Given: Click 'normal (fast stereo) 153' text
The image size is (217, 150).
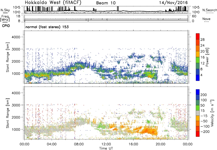Looking at the screenshot, I should pyautogui.click(x=47, y=27).
